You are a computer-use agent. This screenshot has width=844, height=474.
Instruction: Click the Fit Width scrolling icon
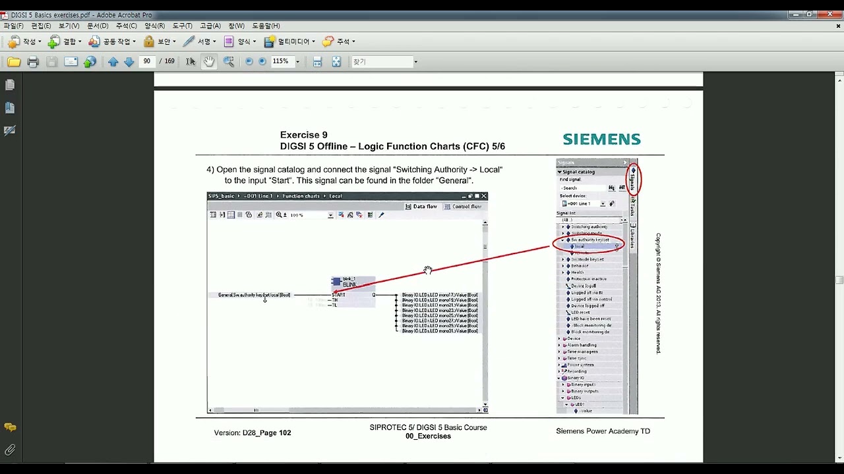317,61
